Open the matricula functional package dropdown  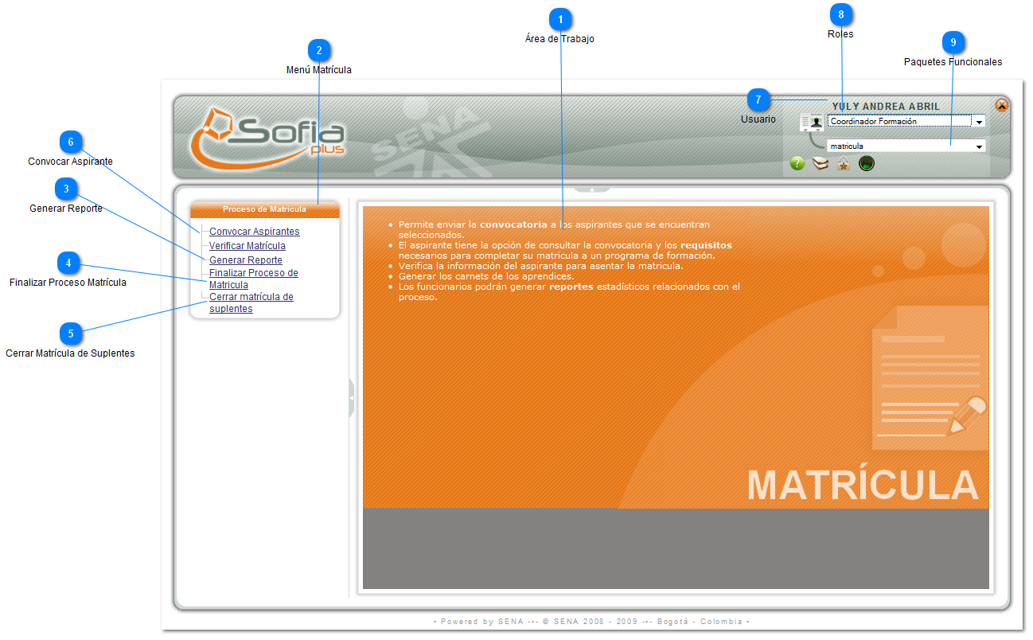coord(906,146)
